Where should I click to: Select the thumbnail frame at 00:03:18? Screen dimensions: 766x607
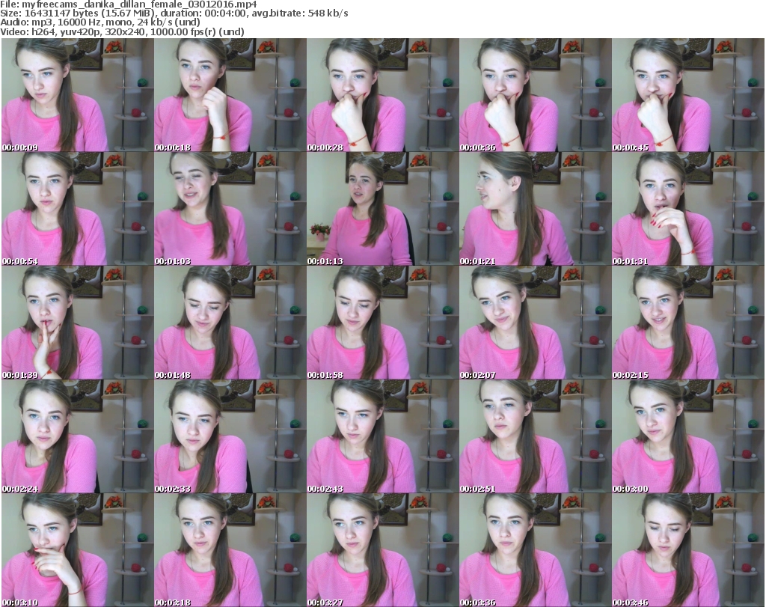tap(230, 550)
